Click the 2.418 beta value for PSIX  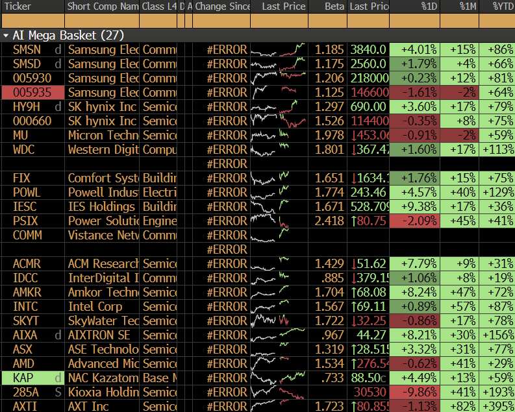pyautogui.click(x=329, y=221)
